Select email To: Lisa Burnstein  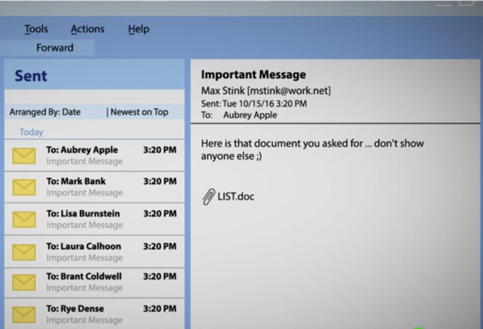95,219
